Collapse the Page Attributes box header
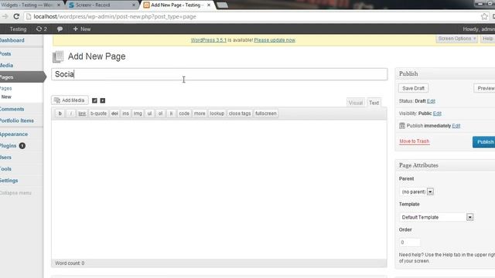This screenshot has width=495, height=278. [445, 165]
